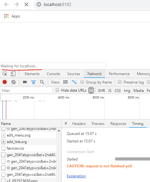Select the Timing details tab

pos(138,124)
